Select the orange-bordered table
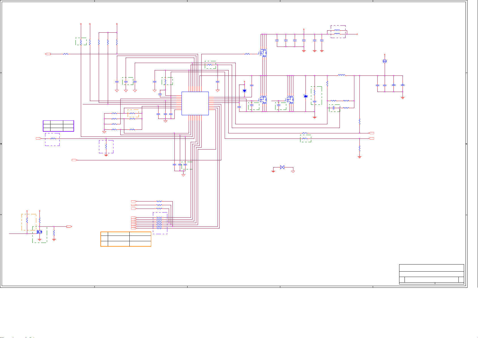 (x=126, y=239)
